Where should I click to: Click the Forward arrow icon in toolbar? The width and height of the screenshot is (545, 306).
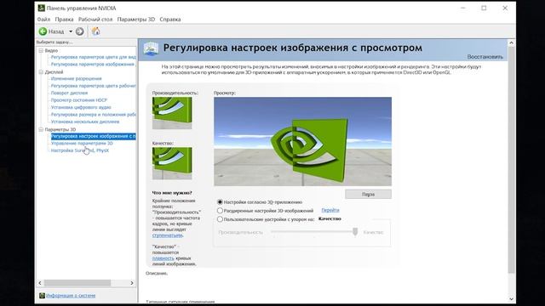tap(79, 31)
